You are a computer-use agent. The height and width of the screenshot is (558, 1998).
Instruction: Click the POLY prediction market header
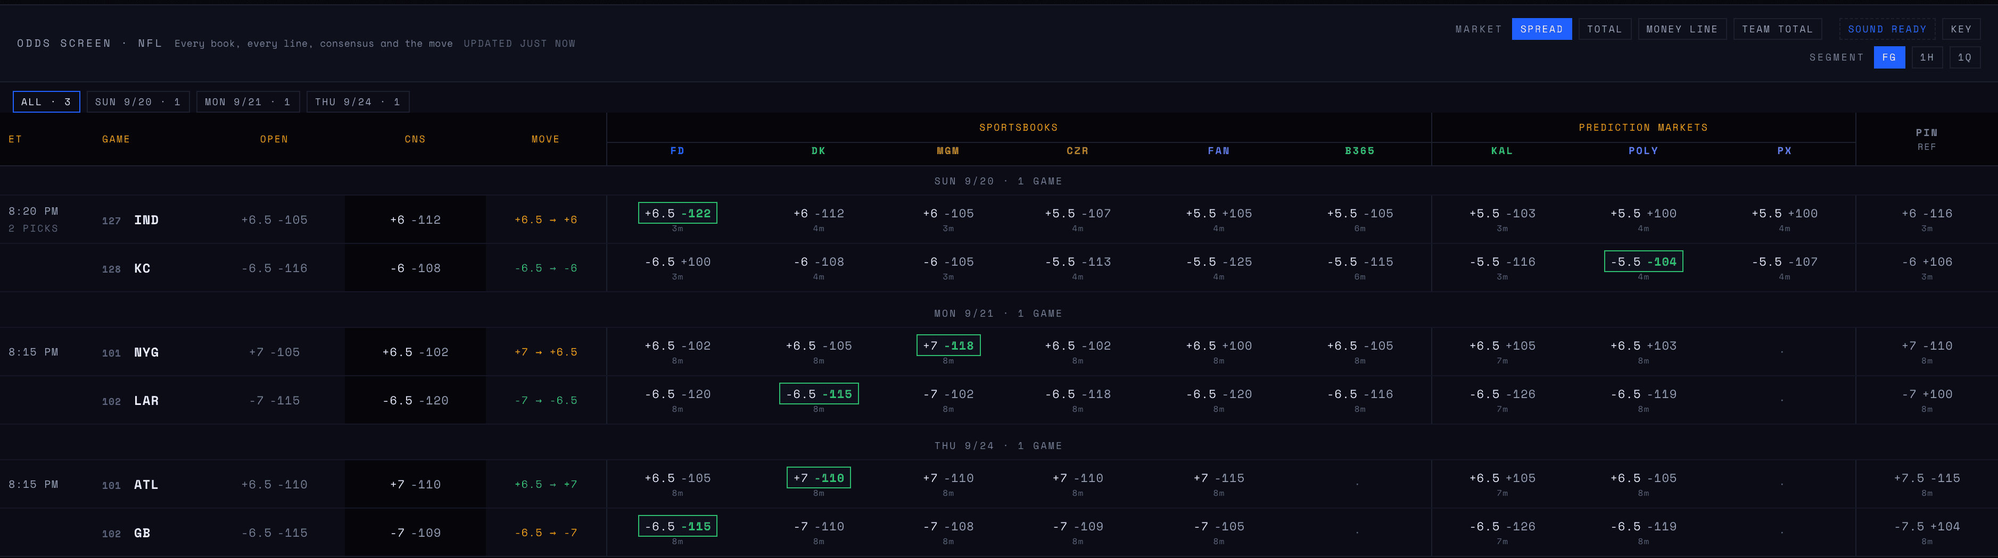[1643, 151]
